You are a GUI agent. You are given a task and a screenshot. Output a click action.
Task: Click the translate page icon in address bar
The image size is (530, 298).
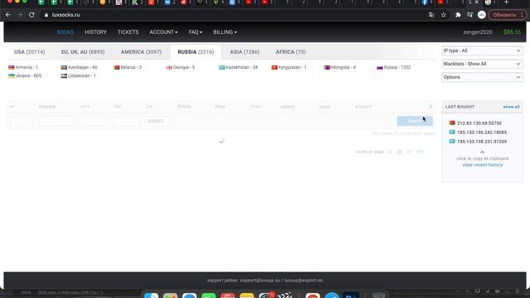(x=431, y=15)
